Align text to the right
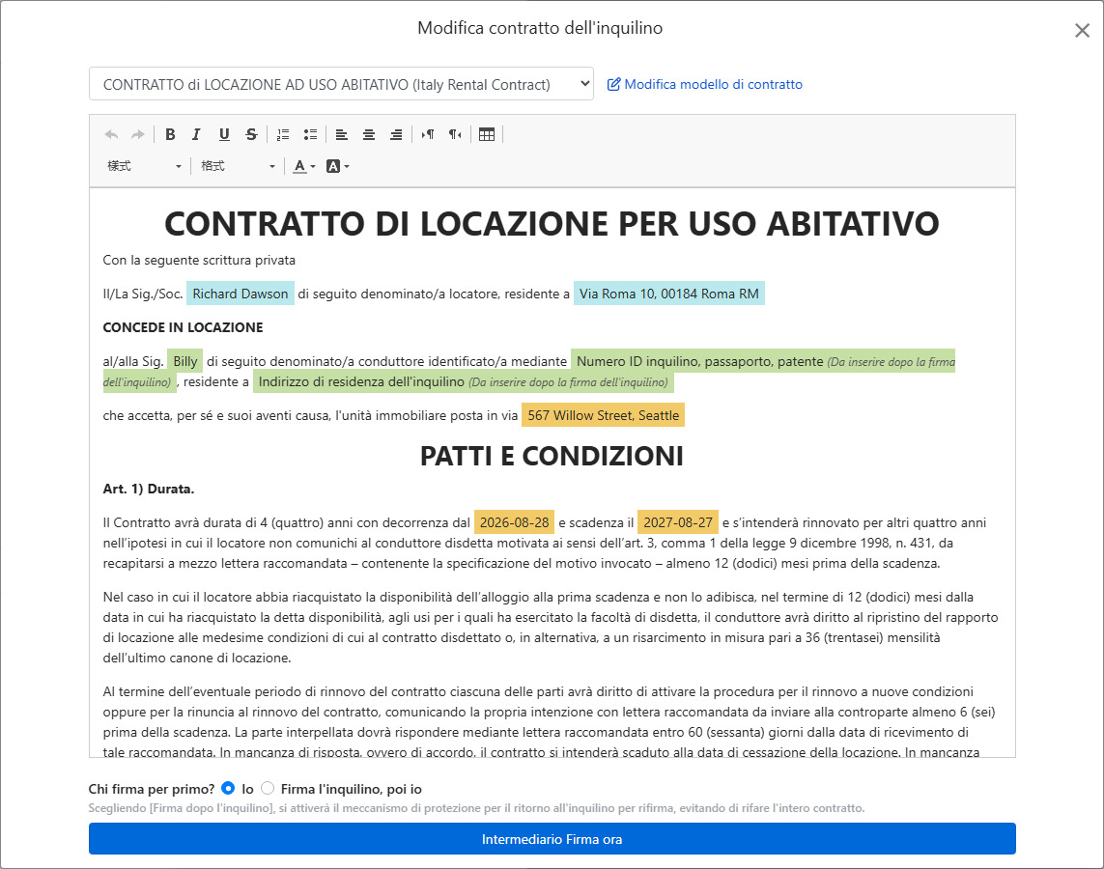 coord(396,134)
